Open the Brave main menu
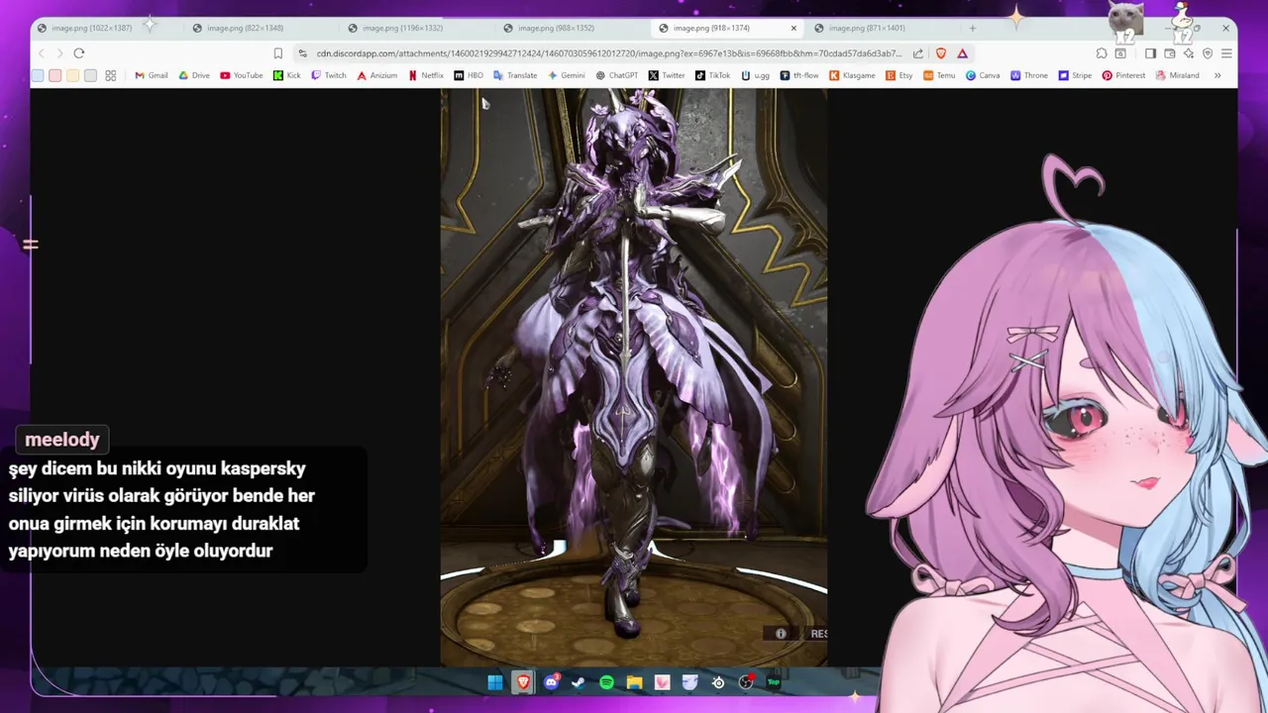The image size is (1268, 713). coord(1226,53)
